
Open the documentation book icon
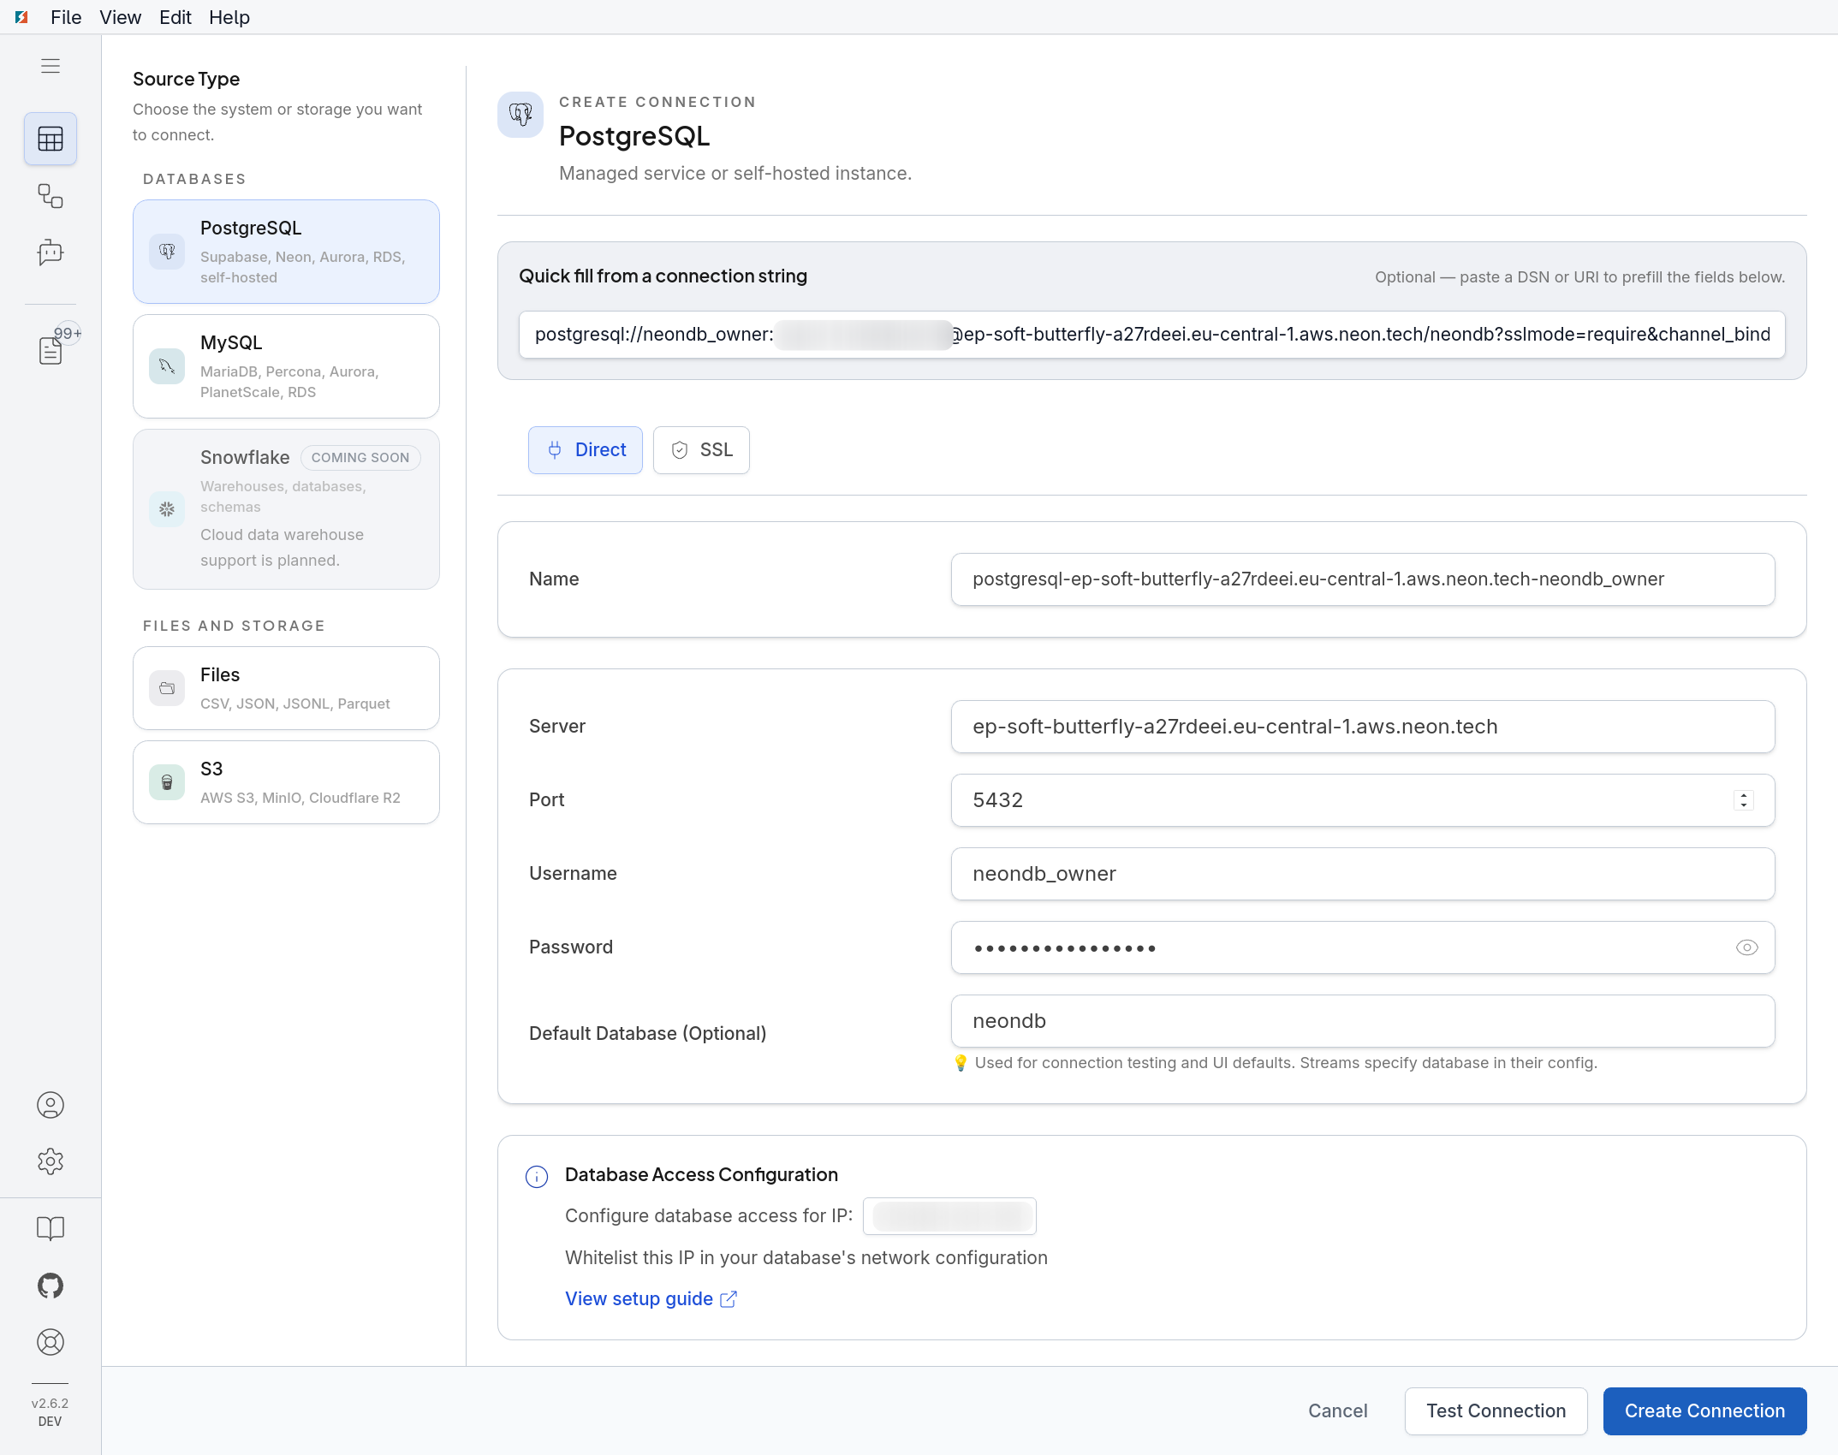click(51, 1228)
